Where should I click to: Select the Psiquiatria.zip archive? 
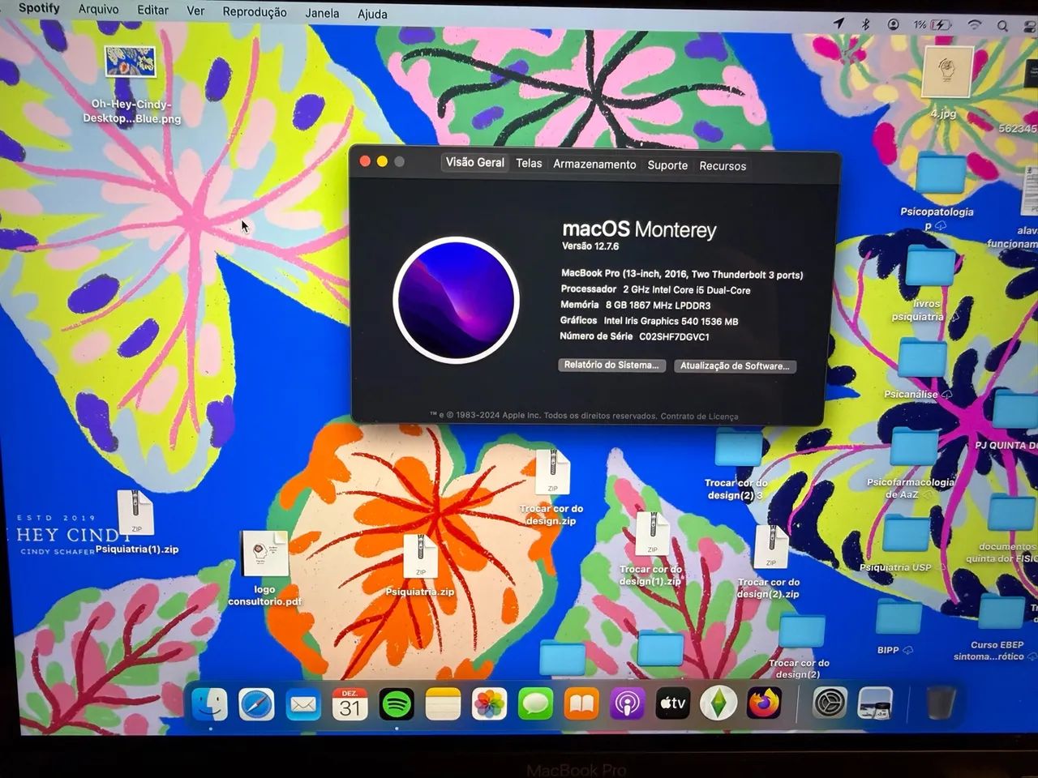(x=420, y=555)
